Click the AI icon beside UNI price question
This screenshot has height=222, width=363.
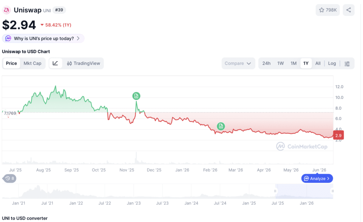point(8,38)
